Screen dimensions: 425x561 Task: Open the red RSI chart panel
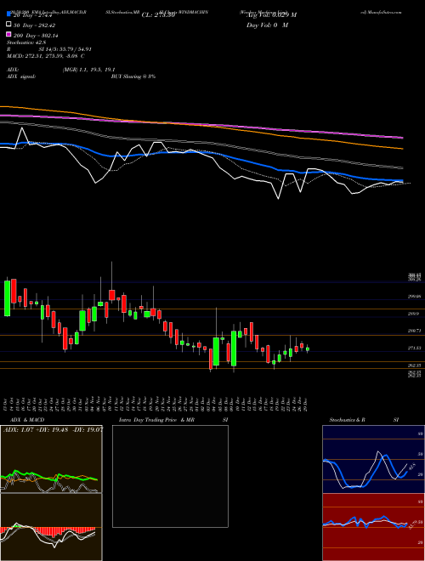pos(373,527)
